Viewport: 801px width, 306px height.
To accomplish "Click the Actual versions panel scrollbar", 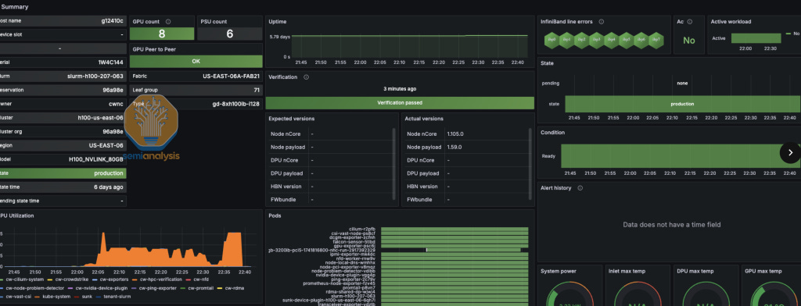I will [x=530, y=164].
